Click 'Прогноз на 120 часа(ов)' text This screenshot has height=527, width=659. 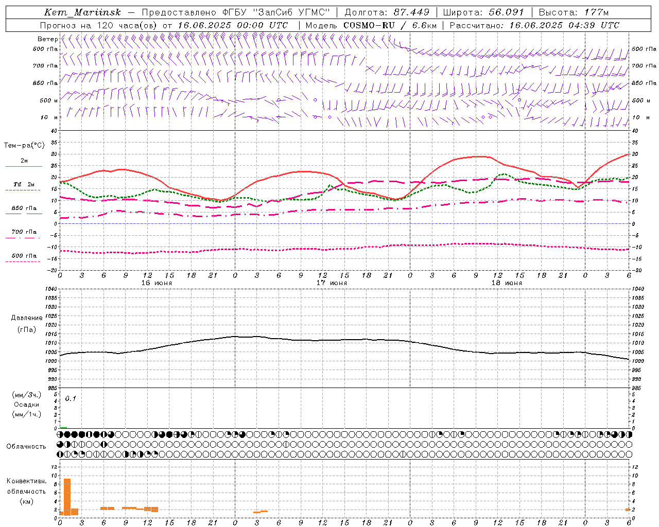pyautogui.click(x=99, y=25)
